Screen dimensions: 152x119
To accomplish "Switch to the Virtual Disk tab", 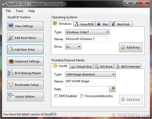I will pos(81,67).
